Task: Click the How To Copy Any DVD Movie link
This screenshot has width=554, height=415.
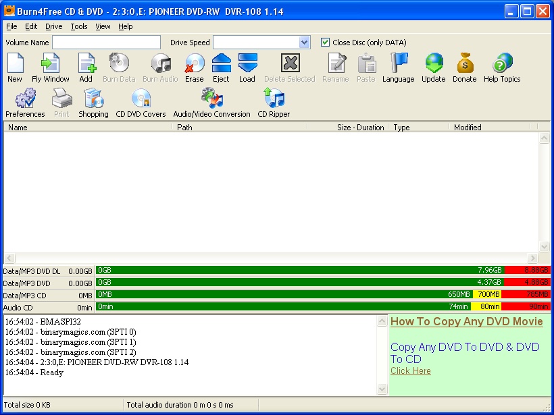Action: 466,322
